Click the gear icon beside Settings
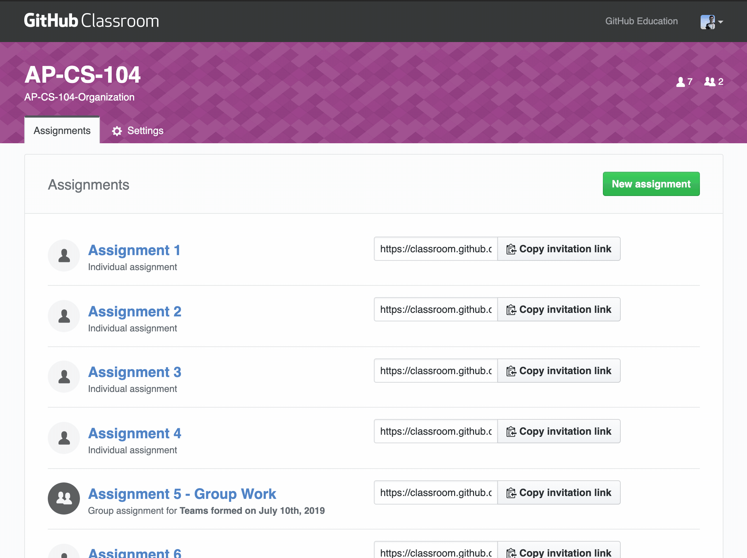 click(117, 131)
